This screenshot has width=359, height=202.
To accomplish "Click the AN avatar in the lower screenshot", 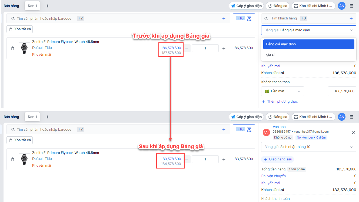I will pyautogui.click(x=342, y=117).
